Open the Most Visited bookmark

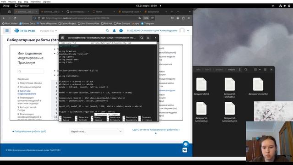[x=10, y=23]
